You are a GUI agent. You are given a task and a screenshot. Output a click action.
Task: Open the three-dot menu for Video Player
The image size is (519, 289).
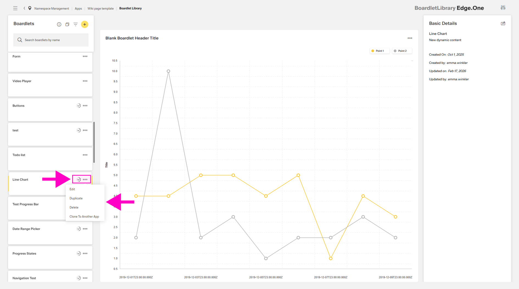click(x=85, y=81)
